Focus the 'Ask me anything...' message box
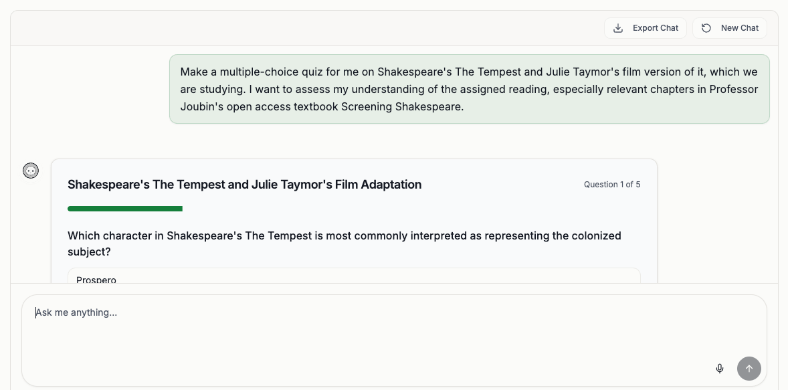 coord(394,340)
